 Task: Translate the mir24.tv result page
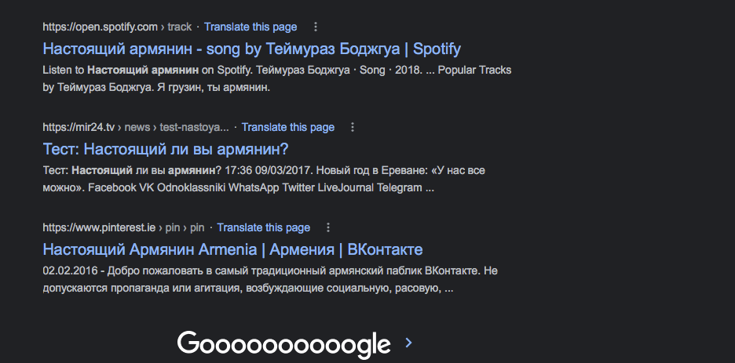(x=288, y=127)
